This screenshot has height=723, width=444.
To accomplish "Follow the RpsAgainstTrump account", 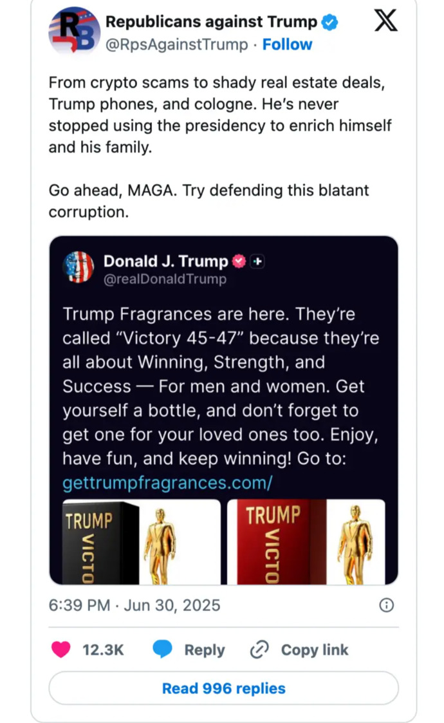I will pyautogui.click(x=287, y=44).
